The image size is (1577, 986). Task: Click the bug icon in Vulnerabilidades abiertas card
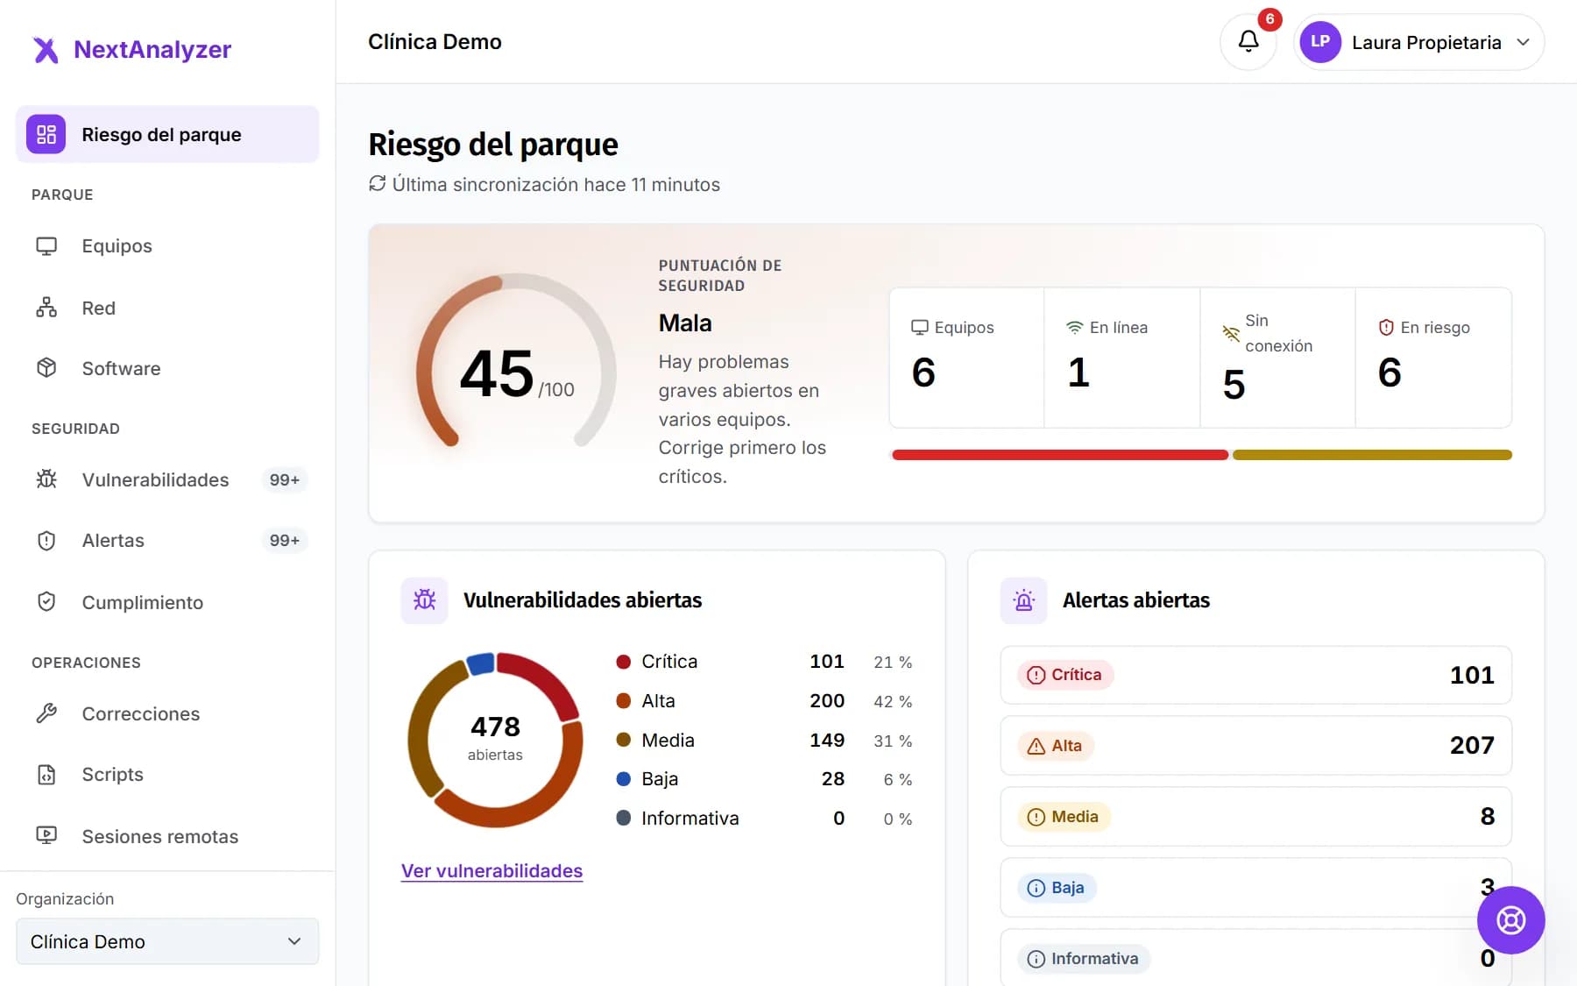coord(424,600)
